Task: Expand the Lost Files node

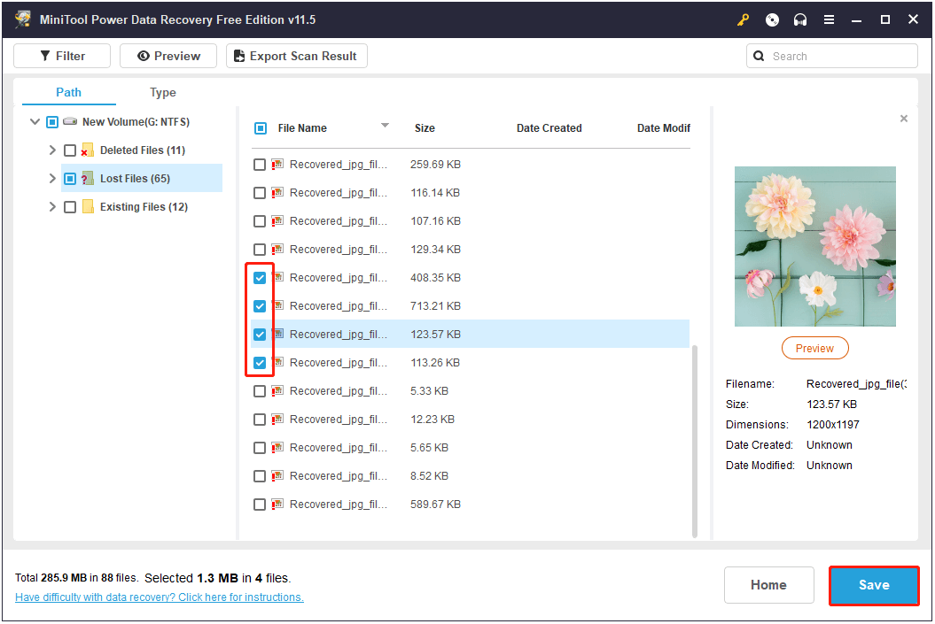Action: 52,178
